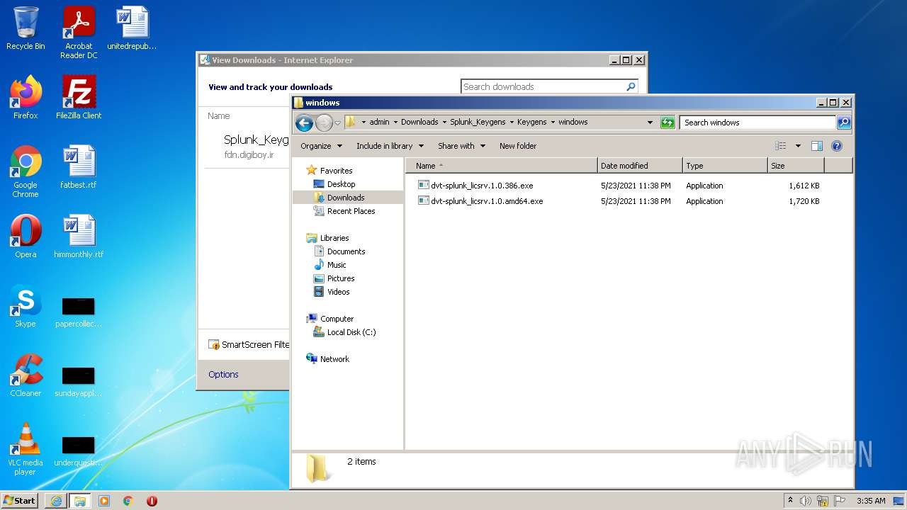The height and width of the screenshot is (510, 907).
Task: Open the Organize menu
Action: [x=321, y=146]
